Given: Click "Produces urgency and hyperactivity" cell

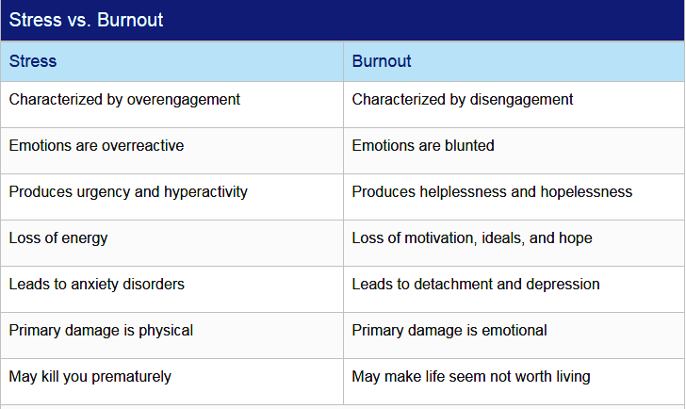Looking at the screenshot, I should coord(171,197).
